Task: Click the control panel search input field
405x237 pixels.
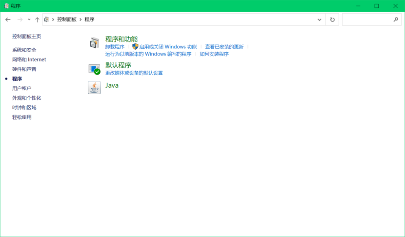Action: tap(371, 20)
